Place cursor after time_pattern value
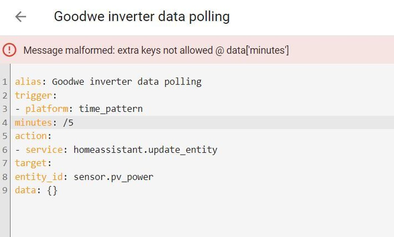Screen dimensions: 394x237 tap(143, 109)
